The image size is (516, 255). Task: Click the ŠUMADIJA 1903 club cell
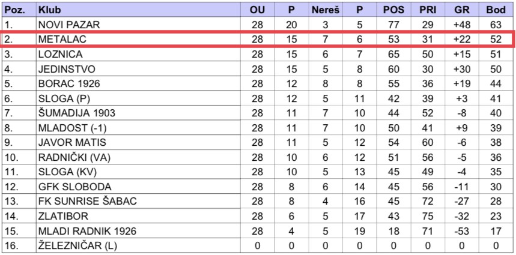(x=76, y=113)
